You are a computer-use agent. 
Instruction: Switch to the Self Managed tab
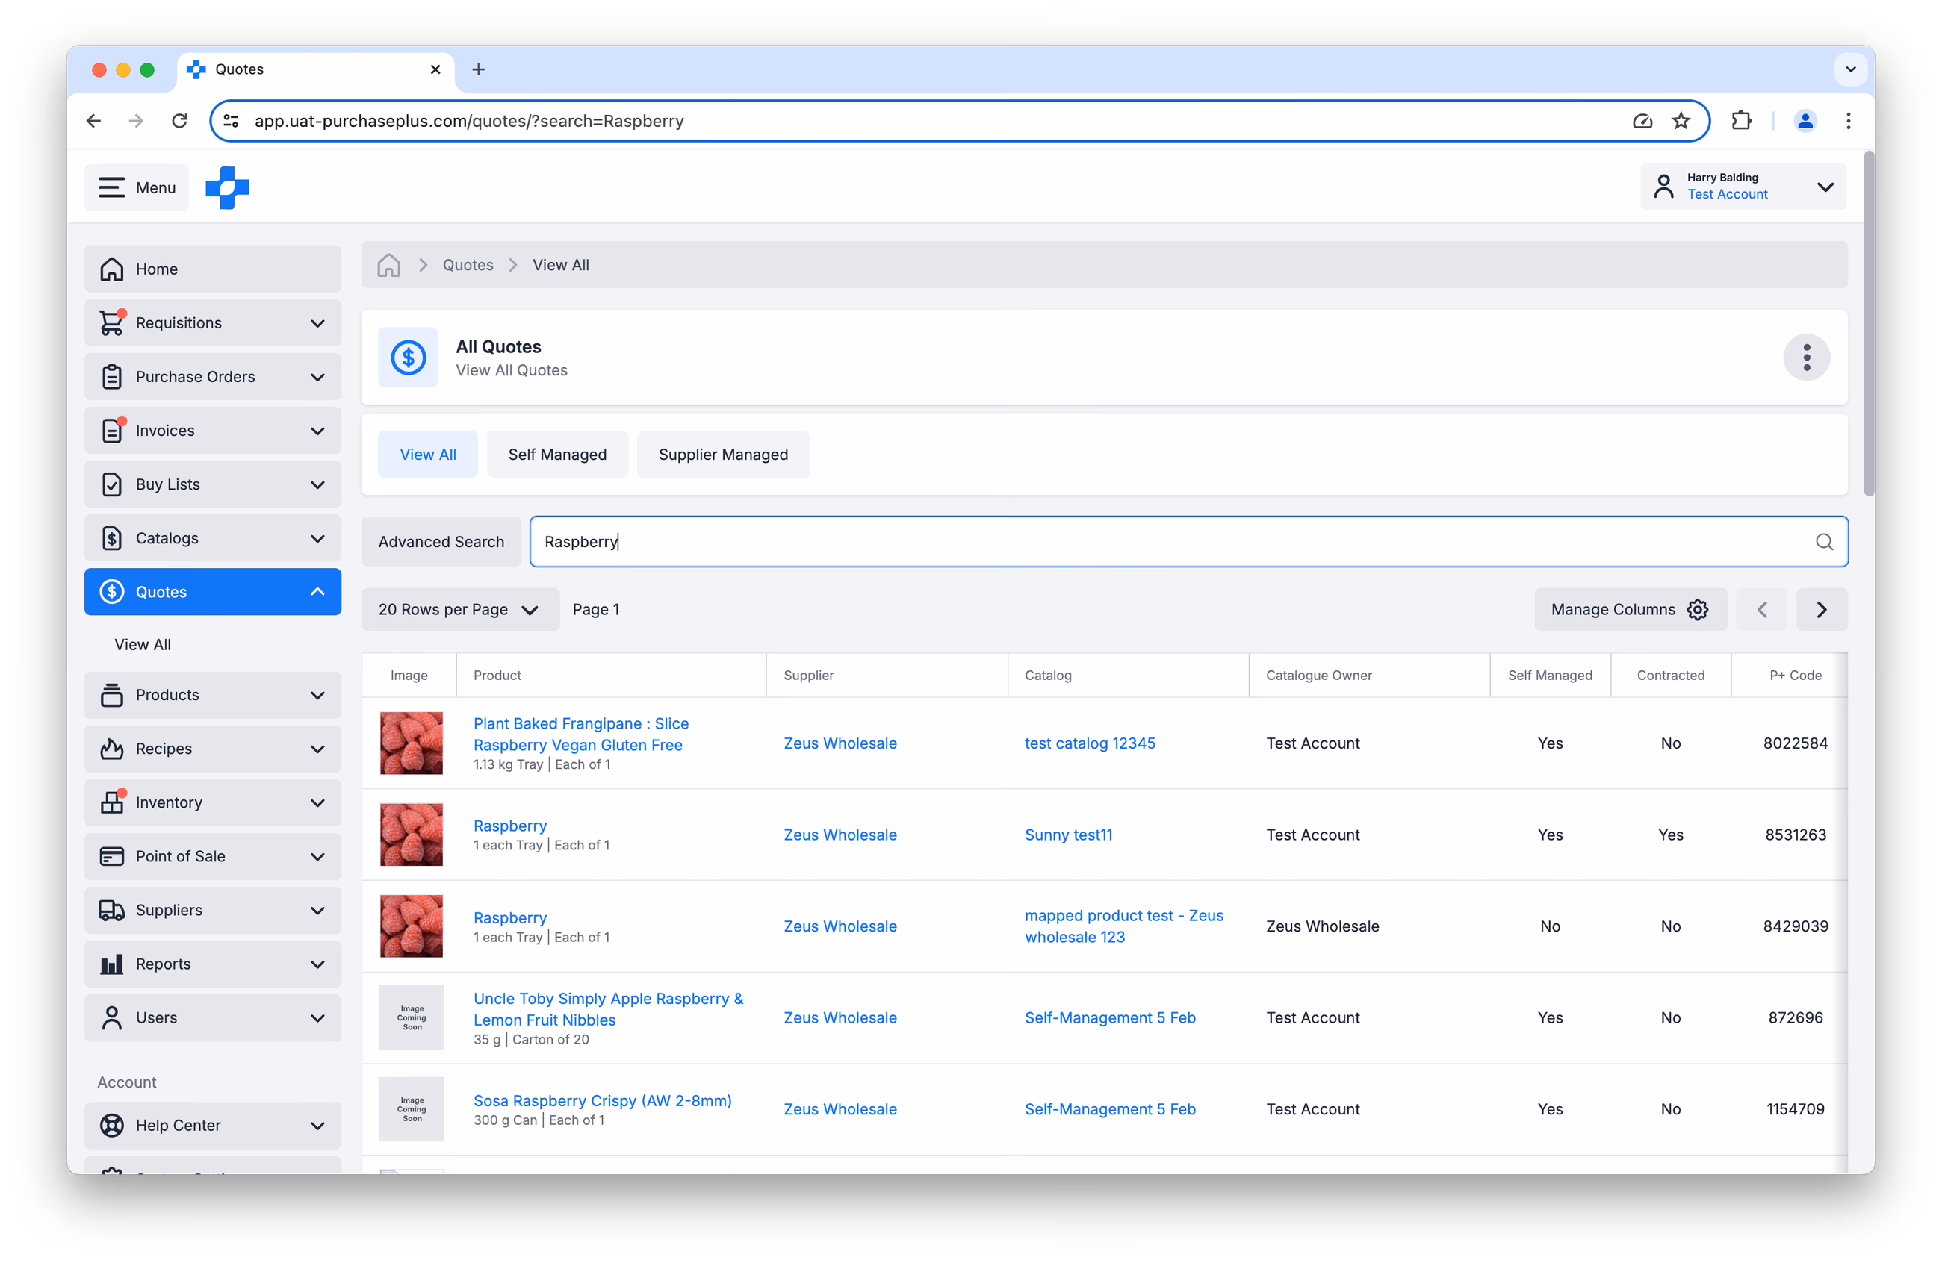pos(557,454)
